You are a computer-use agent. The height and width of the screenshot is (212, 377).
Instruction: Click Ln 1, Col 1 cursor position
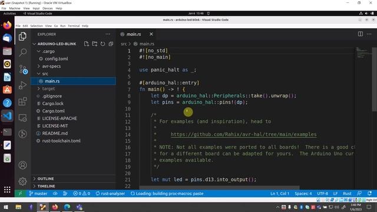point(280,194)
